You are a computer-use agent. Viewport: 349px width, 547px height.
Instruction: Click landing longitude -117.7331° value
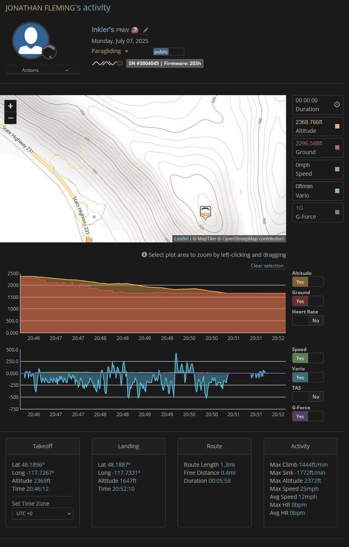(x=126, y=473)
